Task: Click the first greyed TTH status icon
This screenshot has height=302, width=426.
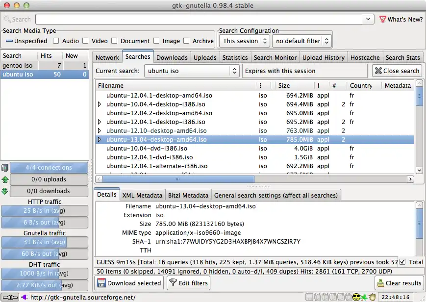Action: (x=333, y=297)
